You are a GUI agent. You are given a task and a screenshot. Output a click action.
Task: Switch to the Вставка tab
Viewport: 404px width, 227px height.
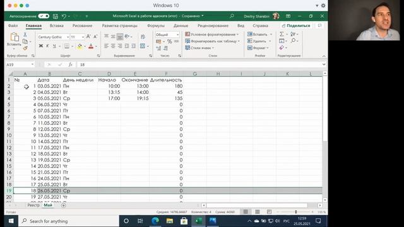[x=56, y=26]
